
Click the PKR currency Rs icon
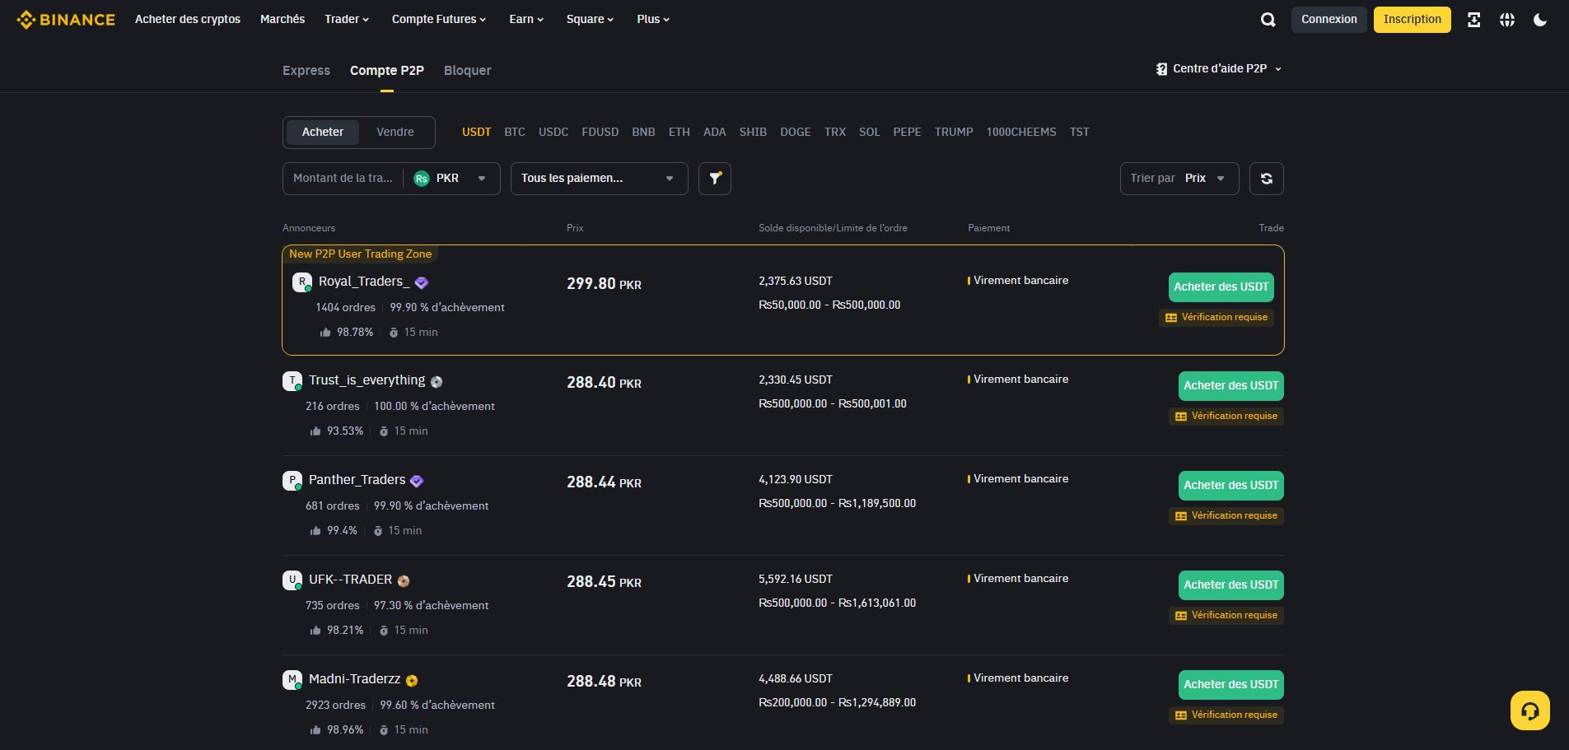(422, 179)
